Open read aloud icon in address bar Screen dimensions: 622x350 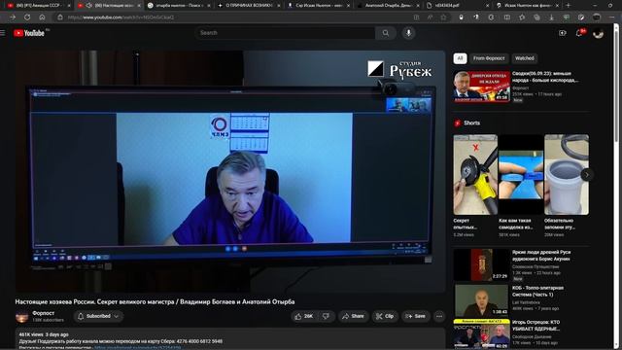pyautogui.click(x=430, y=17)
